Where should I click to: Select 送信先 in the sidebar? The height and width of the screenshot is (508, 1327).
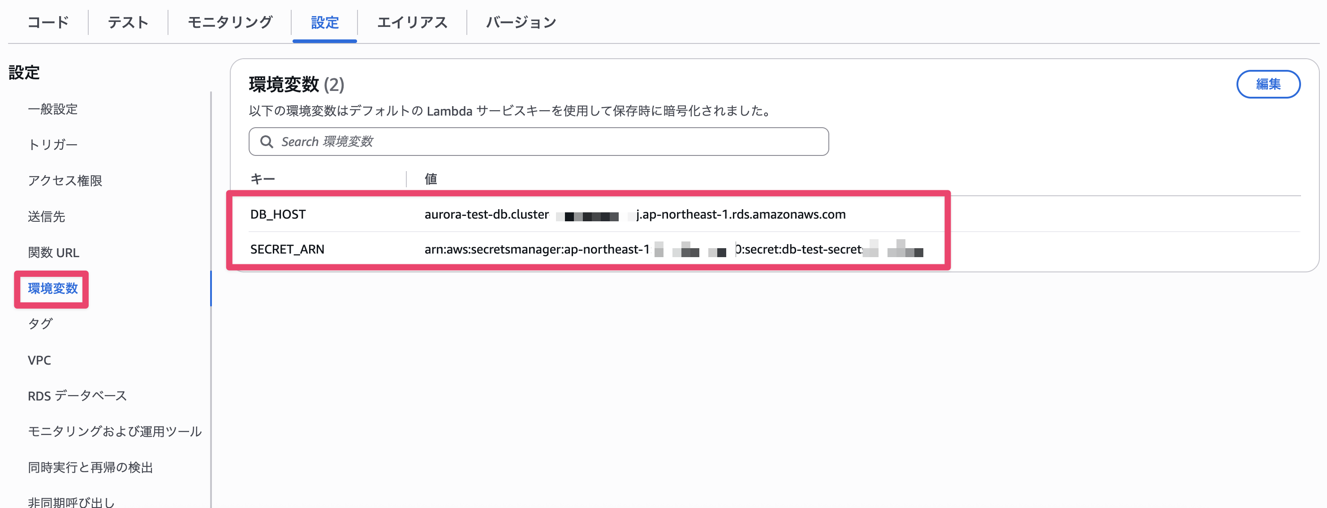(46, 216)
